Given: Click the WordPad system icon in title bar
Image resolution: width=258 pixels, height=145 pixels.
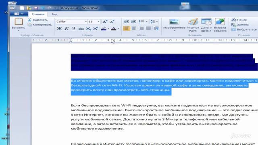Looking at the screenshot, I should [x=12, y=8].
